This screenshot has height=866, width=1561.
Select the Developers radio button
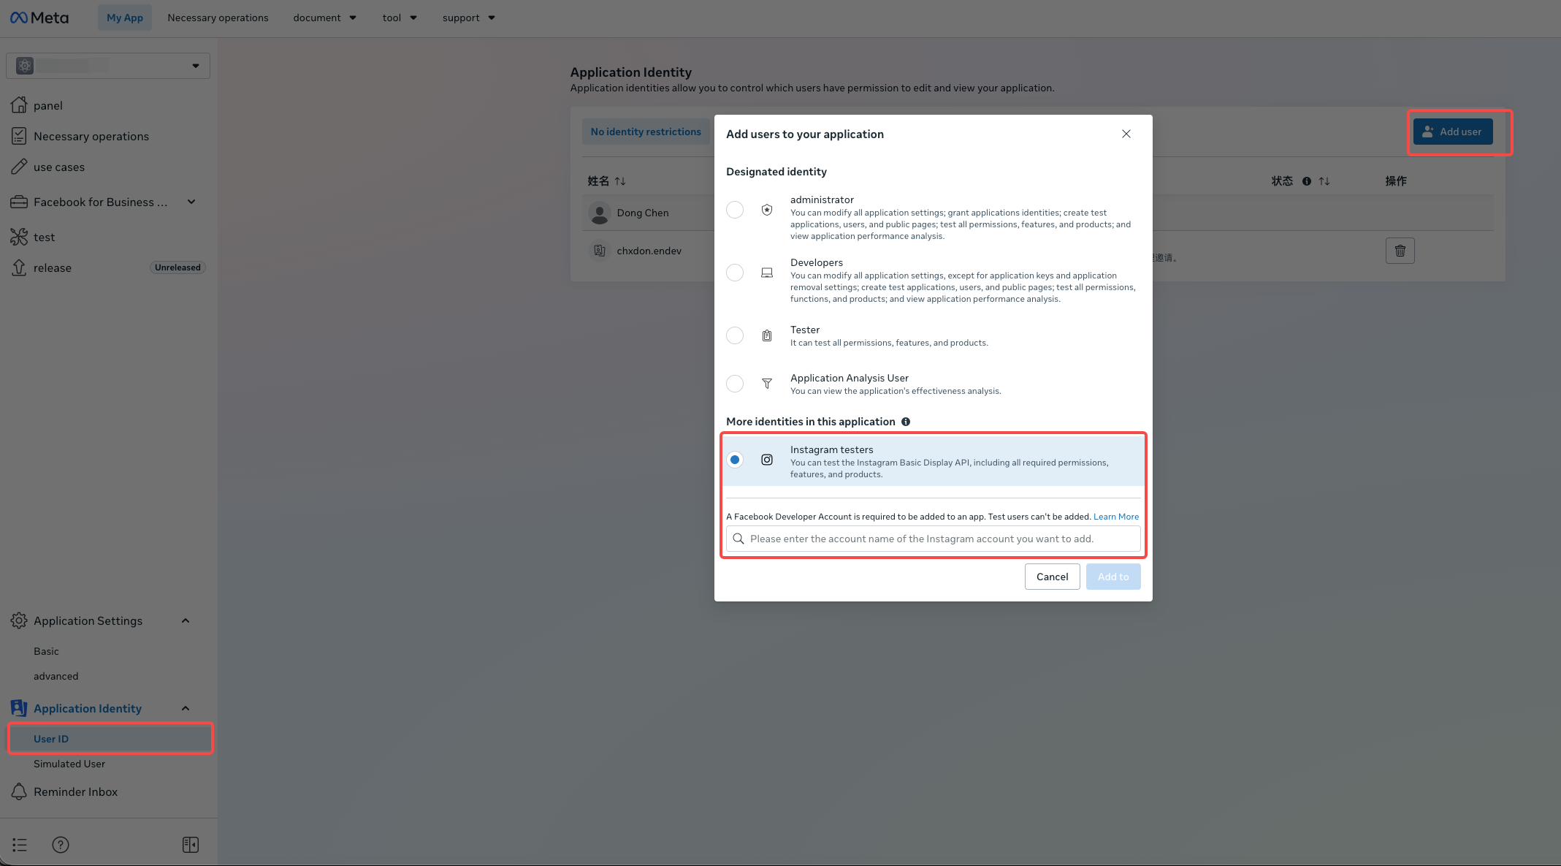coord(735,273)
